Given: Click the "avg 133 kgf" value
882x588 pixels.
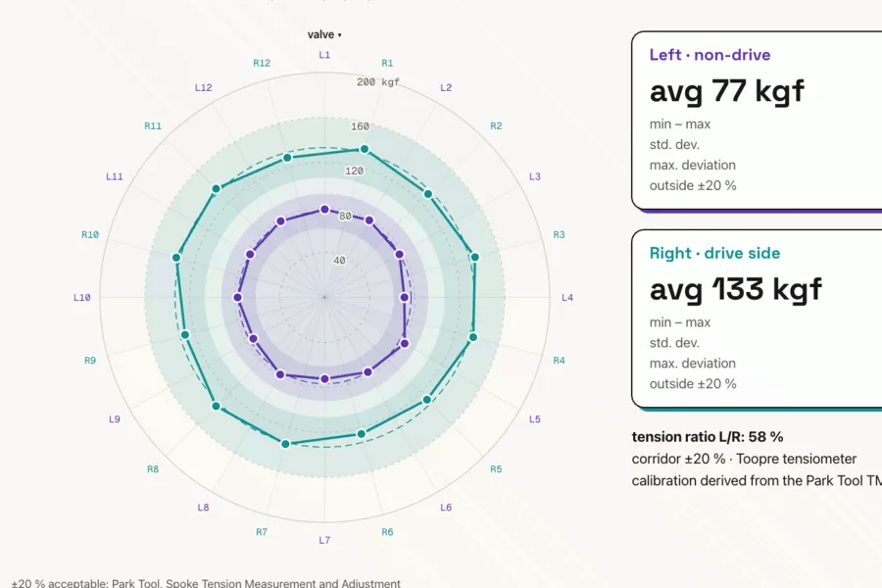Looking at the screenshot, I should tap(736, 290).
